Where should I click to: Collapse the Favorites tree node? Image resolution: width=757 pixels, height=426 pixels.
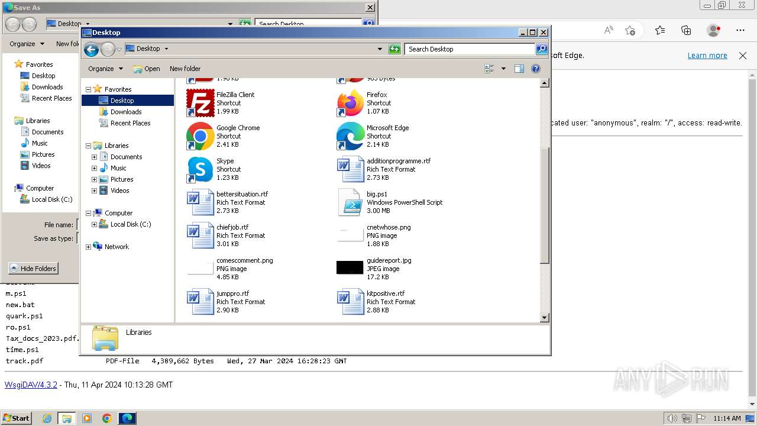pyautogui.click(x=88, y=89)
